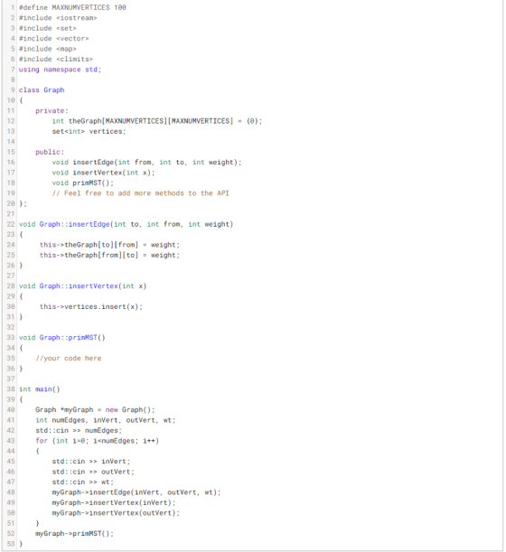Click 'this->theGraph[to][from] = weight;' line
Screen dimensions: 506x552
point(109,245)
